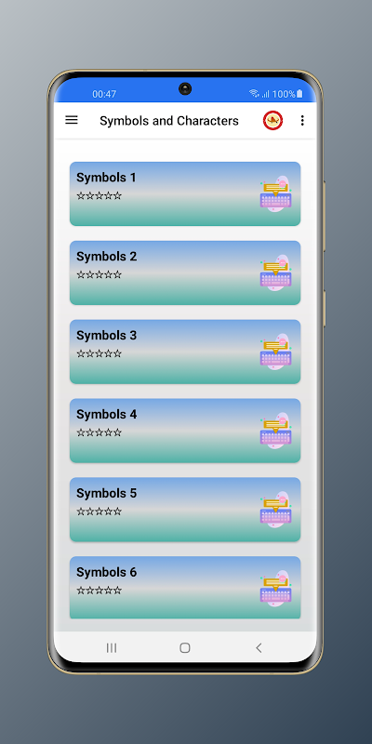Tap the Android recent apps button

coord(112,647)
